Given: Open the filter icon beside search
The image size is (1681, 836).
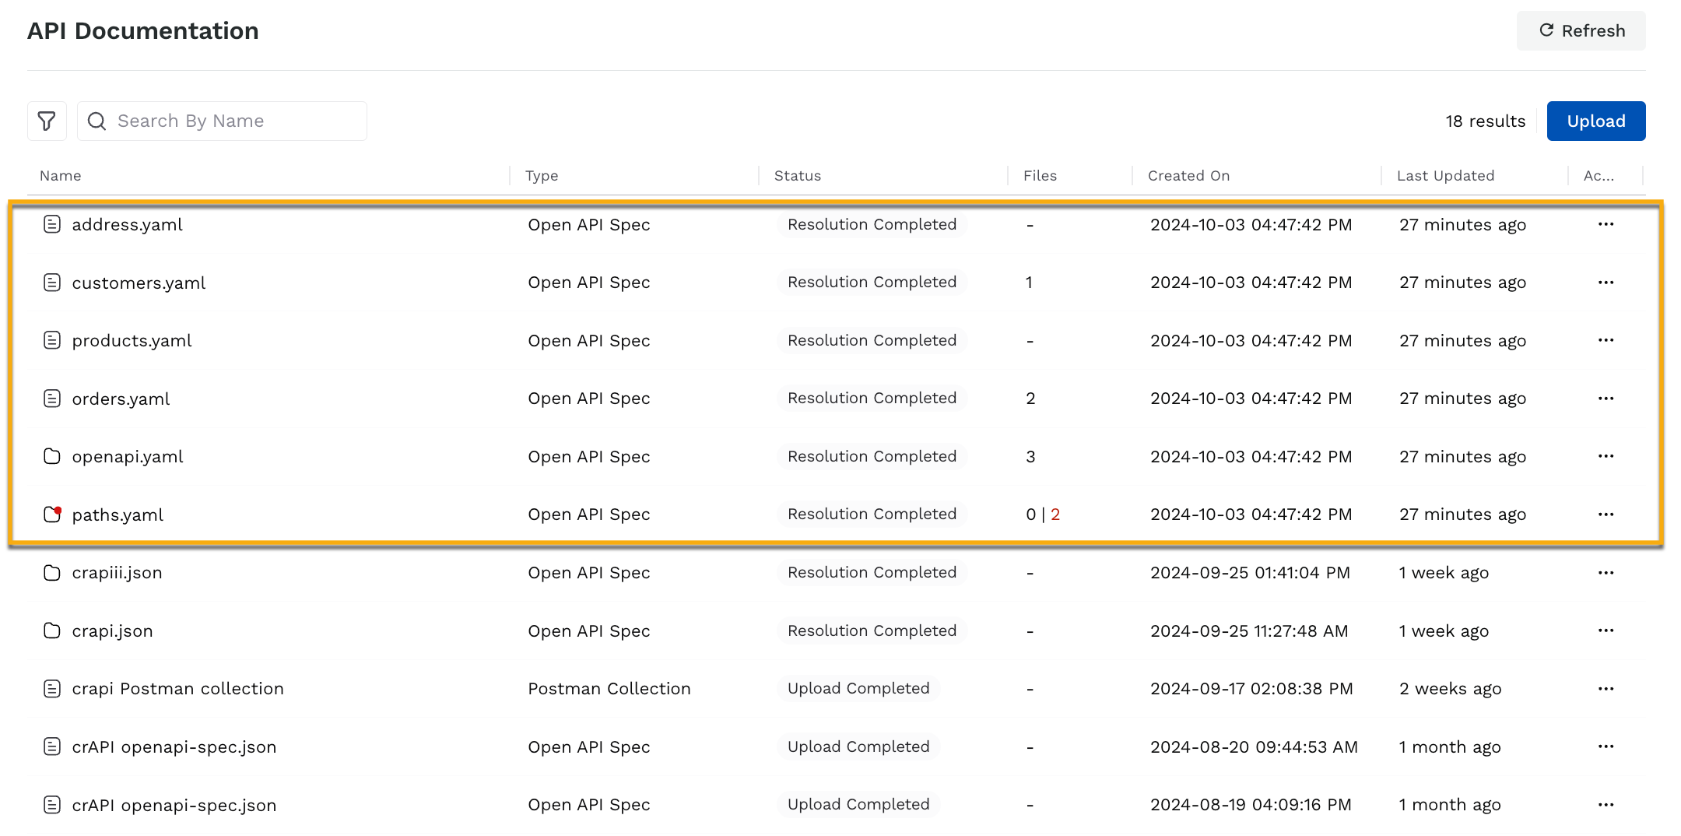Looking at the screenshot, I should tap(47, 121).
